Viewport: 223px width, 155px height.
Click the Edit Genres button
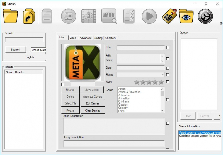pyautogui.click(x=93, y=103)
